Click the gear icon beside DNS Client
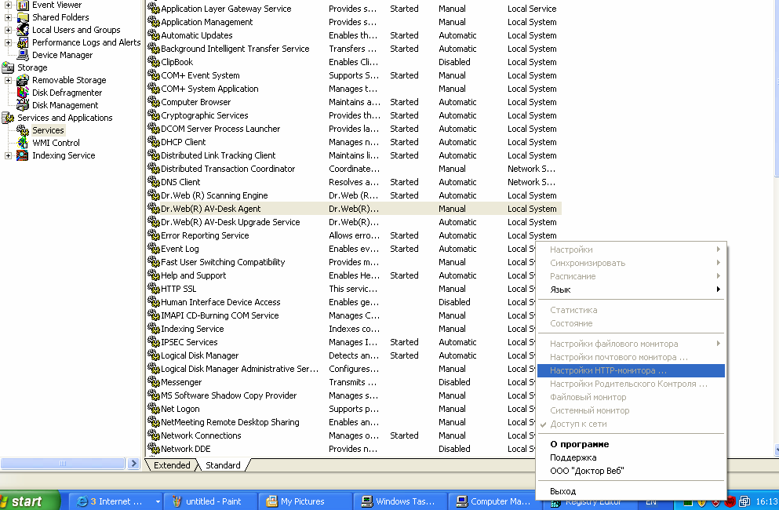This screenshot has width=779, height=510. (154, 182)
